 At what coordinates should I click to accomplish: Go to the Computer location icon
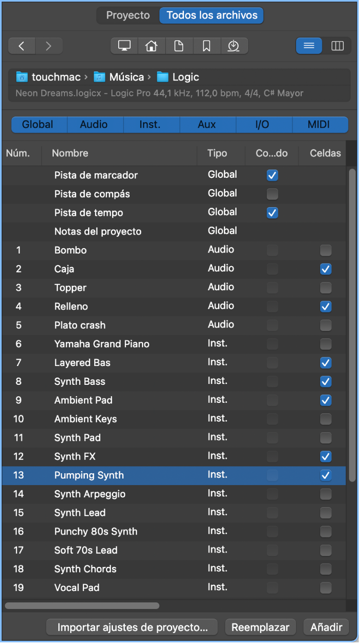124,46
